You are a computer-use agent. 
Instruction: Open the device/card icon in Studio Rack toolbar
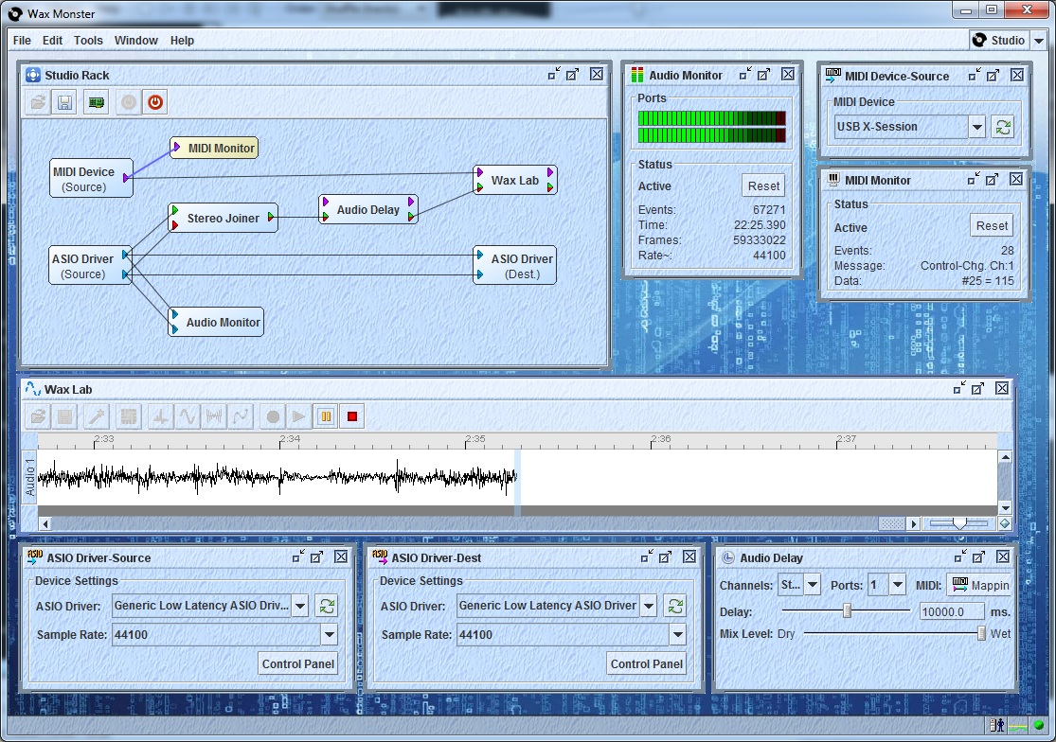point(95,102)
